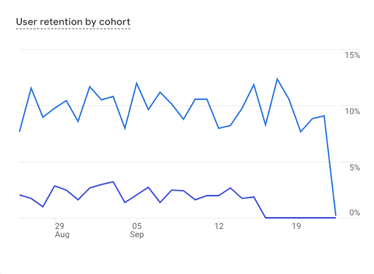This screenshot has height=274, width=374.
Task: Select the '12' x-axis date label
Action: coord(219,226)
